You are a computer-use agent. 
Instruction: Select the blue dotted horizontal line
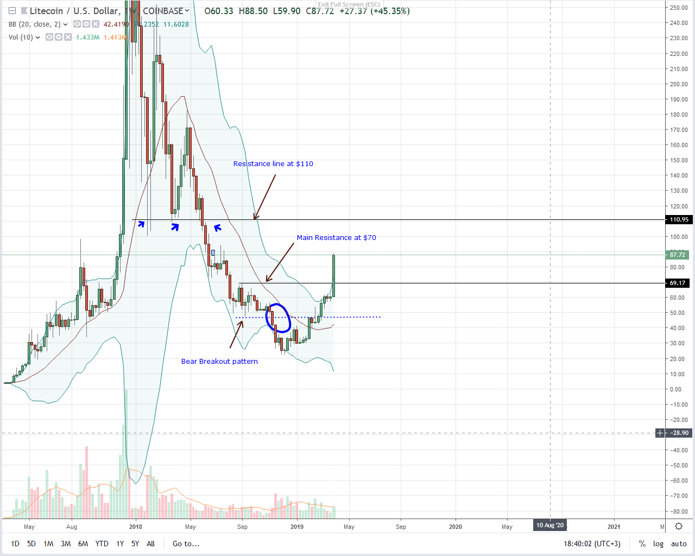pos(308,317)
